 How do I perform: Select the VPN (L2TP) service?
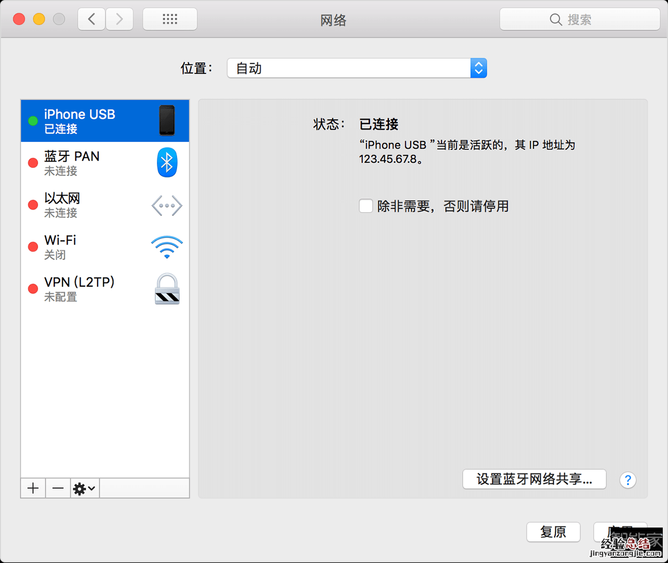click(89, 289)
